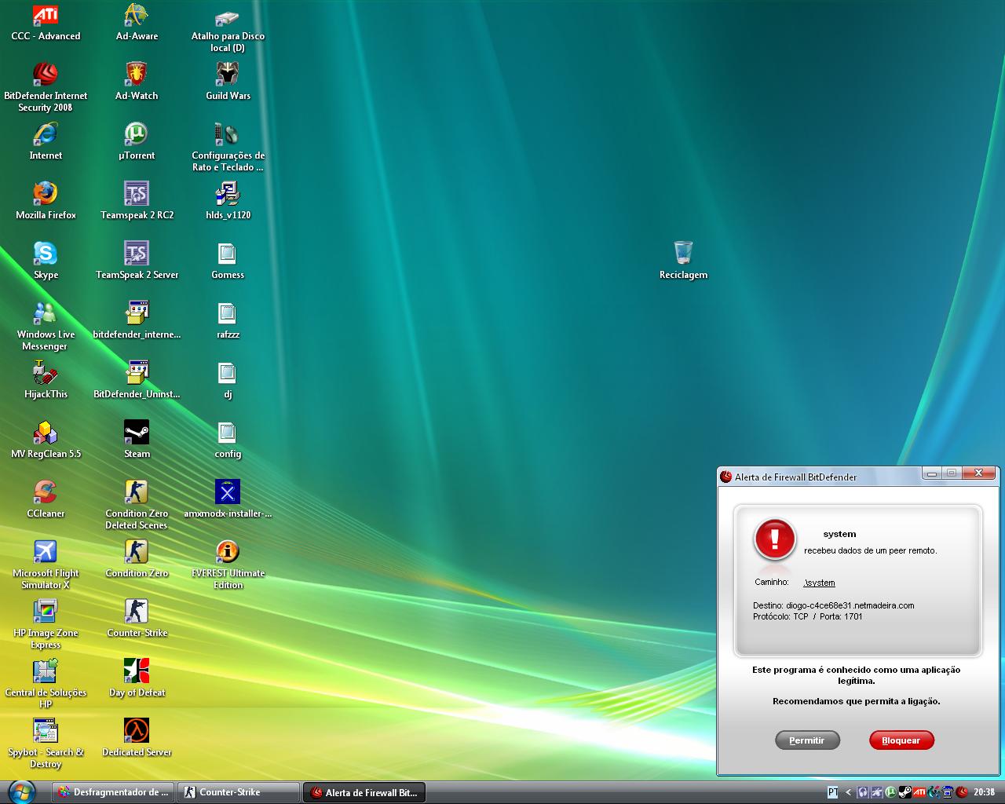Select the dj text file
Viewport: 1005px width, 804px height.
click(x=228, y=381)
